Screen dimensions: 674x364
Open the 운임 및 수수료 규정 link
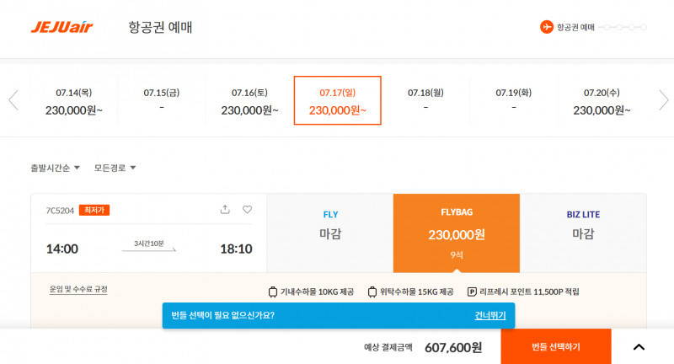tap(78, 289)
